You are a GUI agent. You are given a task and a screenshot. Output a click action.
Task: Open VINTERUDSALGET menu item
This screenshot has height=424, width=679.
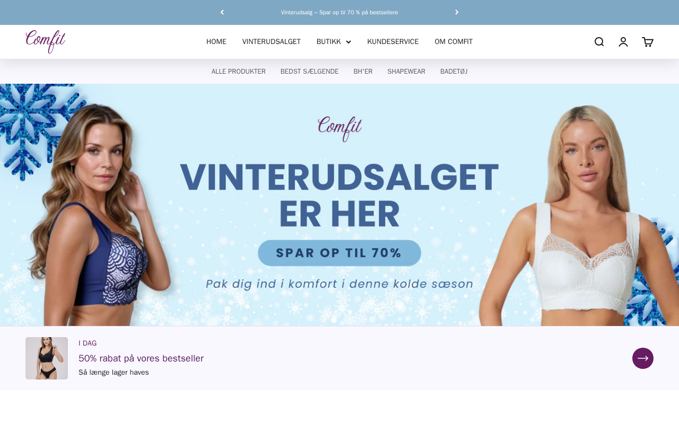click(272, 42)
